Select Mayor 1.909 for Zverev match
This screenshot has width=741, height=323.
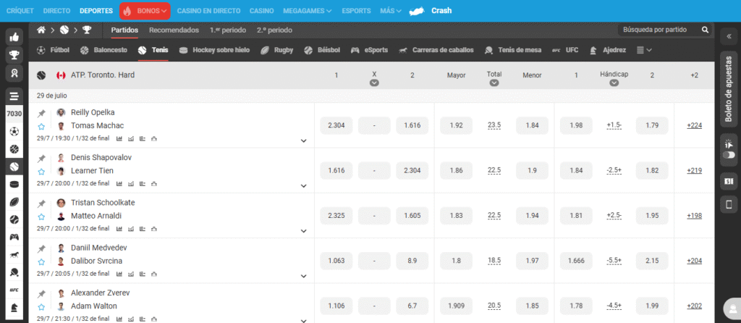click(x=456, y=306)
